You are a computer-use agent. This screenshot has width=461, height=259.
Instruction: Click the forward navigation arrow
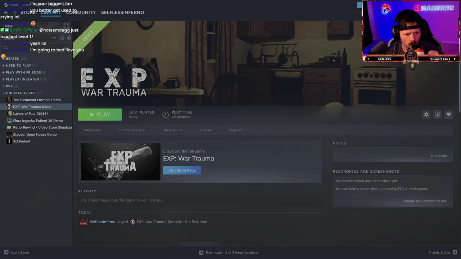14,12
